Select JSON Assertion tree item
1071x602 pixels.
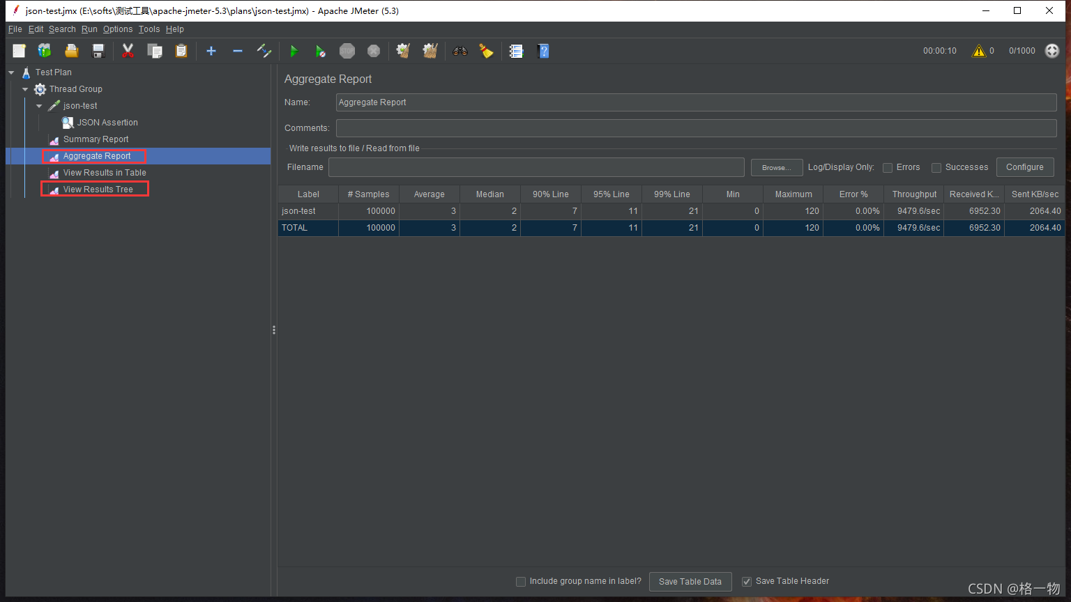[x=107, y=123]
